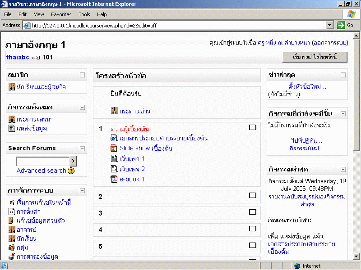Click the forum icon beside กระดานข่าว
Image resolution: width=361 pixels, height=270 pixels.
tap(114, 111)
